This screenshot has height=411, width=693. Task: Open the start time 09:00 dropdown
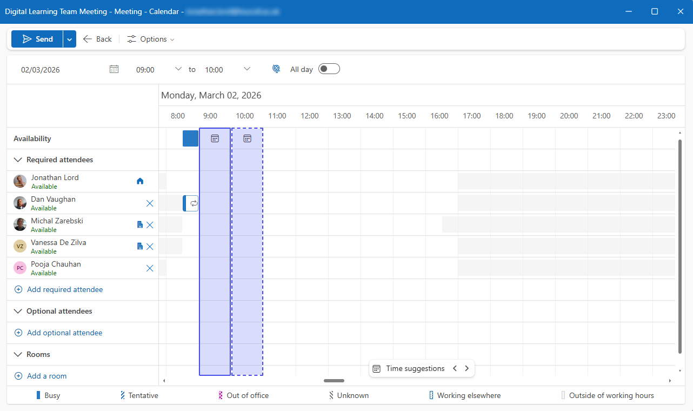tap(178, 69)
